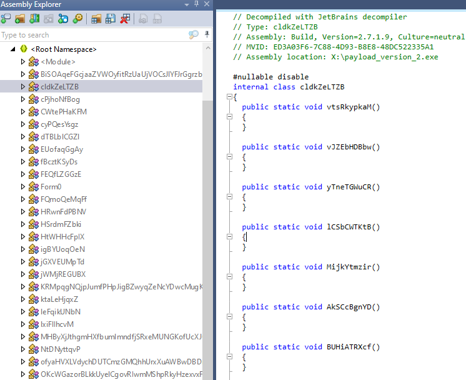Collapse the vJZEbHDBbw method fold
The height and width of the screenshot is (380, 466).
click(x=229, y=156)
